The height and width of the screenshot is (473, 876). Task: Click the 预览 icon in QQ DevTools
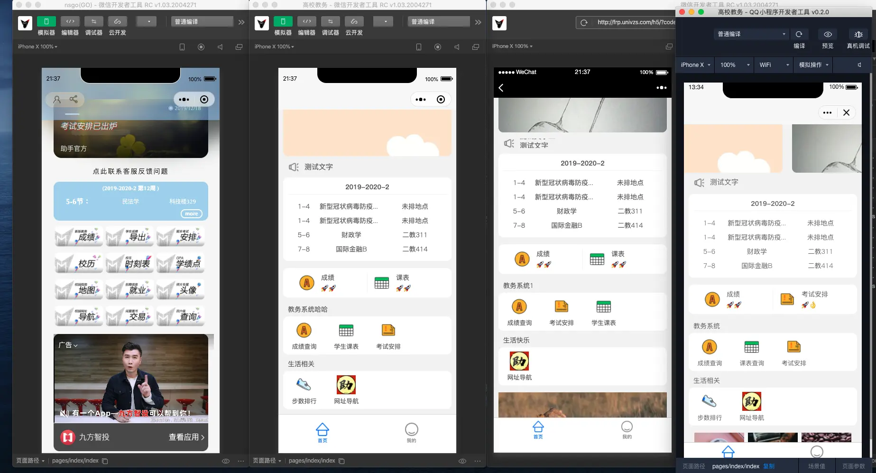(x=827, y=39)
